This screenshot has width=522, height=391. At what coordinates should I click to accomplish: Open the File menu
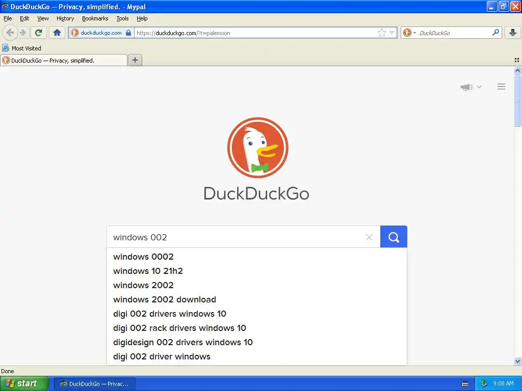pyautogui.click(x=8, y=18)
